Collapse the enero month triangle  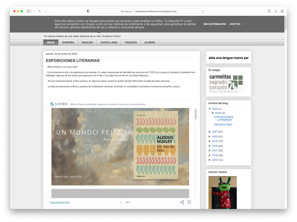coord(213,113)
